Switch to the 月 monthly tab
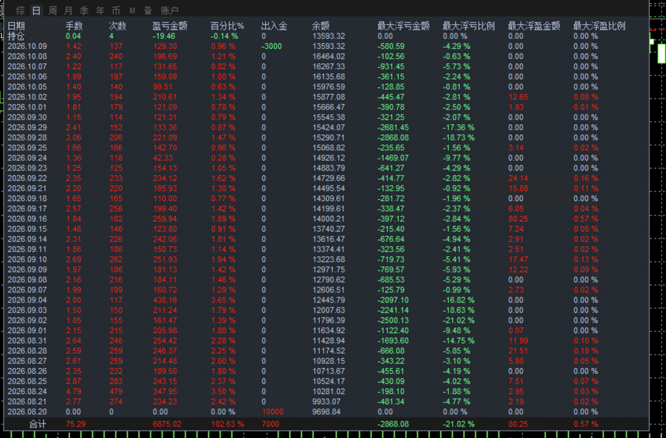Screen dimensions: 666x438 point(68,11)
